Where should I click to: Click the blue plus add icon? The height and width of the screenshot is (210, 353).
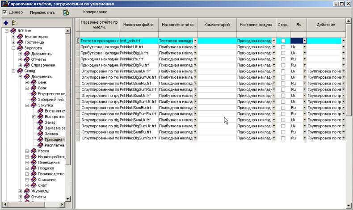[6, 22]
